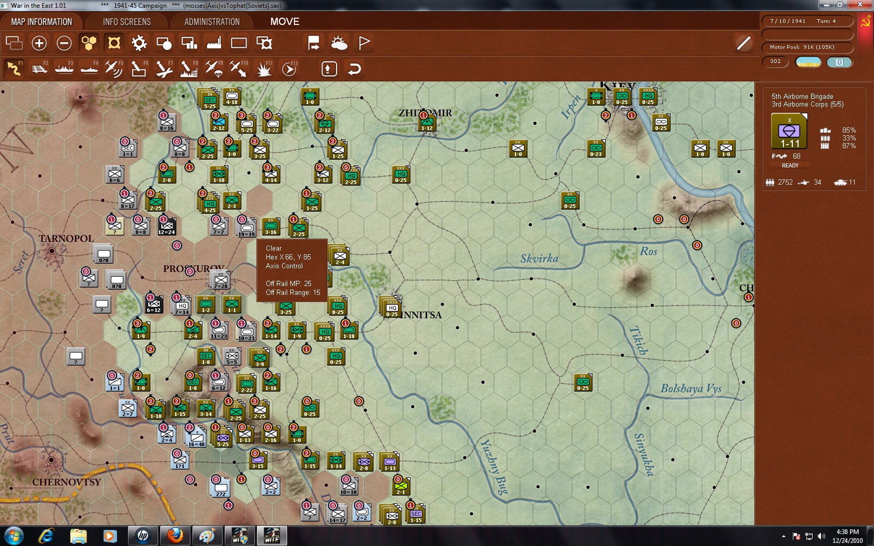
Task: Open the ADMINISTRATION tab
Action: tap(210, 21)
